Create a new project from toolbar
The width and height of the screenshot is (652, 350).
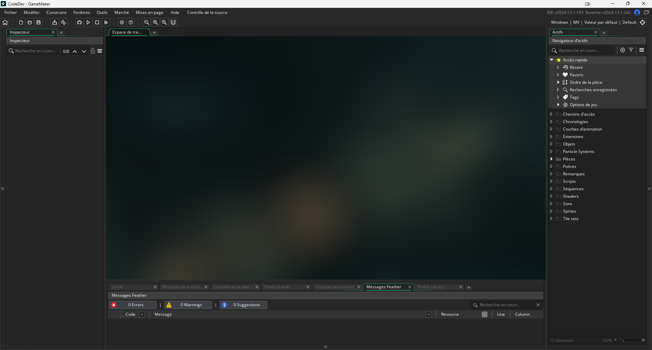click(x=21, y=22)
